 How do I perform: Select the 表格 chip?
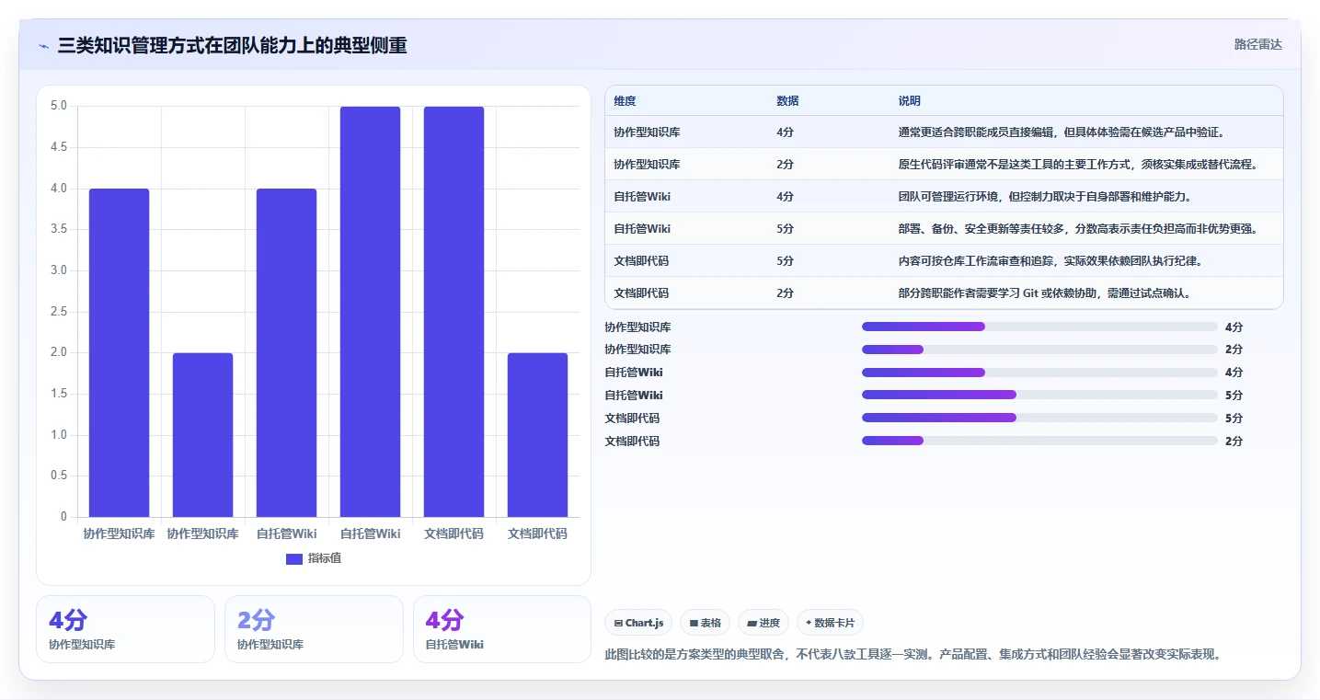tap(705, 623)
